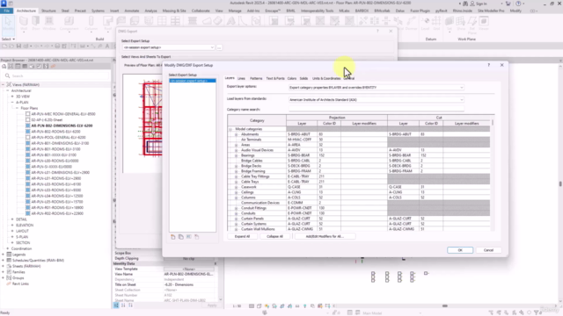Expand the 3D VIEW node in browser

12,97
